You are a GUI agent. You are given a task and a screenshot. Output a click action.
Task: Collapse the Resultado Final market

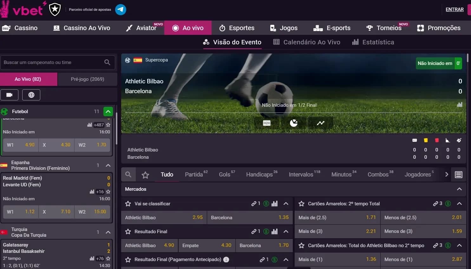tap(286, 232)
